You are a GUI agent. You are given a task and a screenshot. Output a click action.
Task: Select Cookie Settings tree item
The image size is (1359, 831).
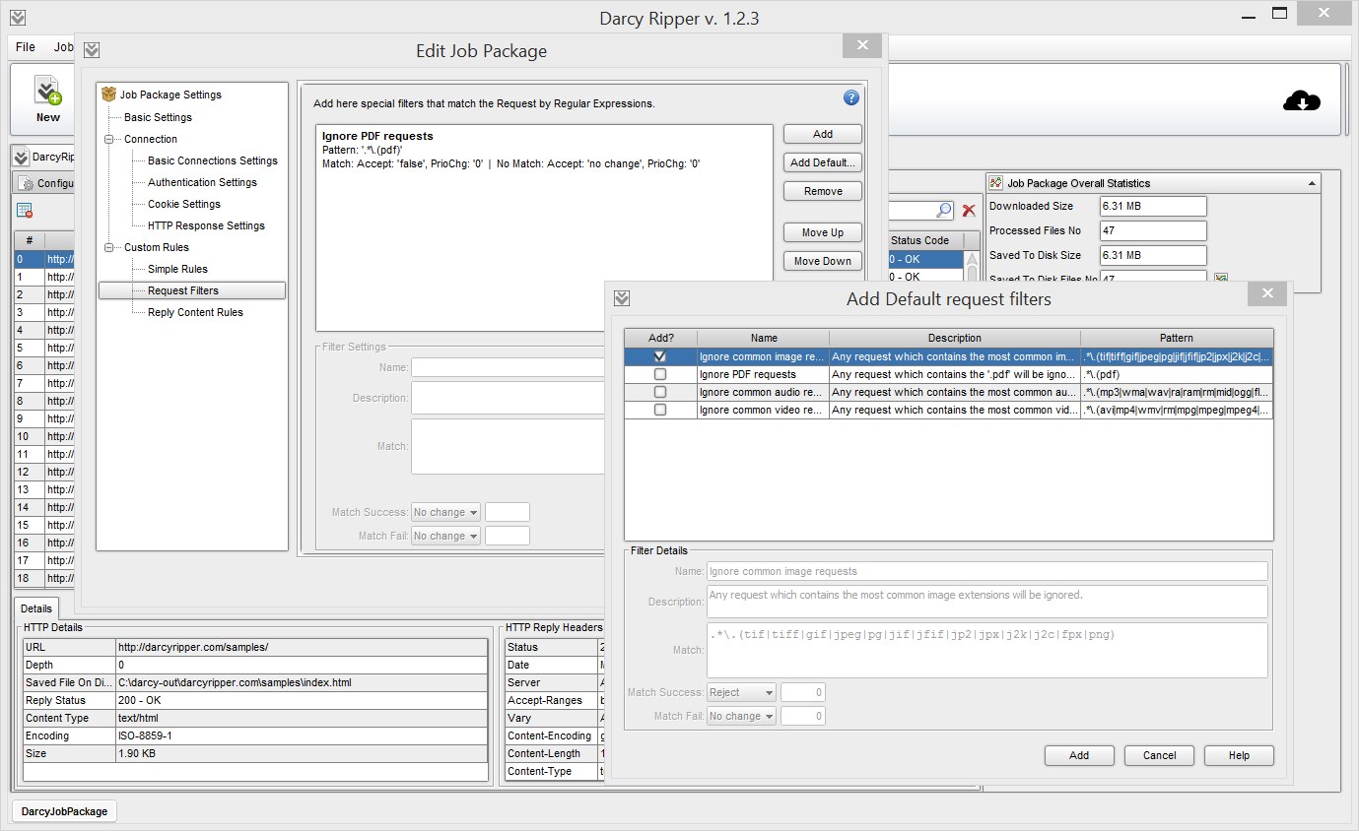click(x=184, y=204)
